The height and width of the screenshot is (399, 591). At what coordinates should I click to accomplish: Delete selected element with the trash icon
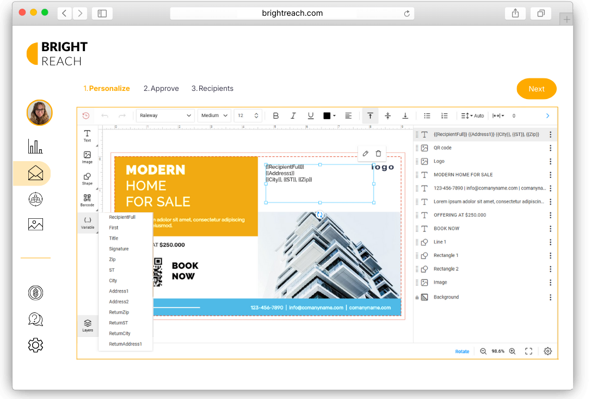coord(378,154)
